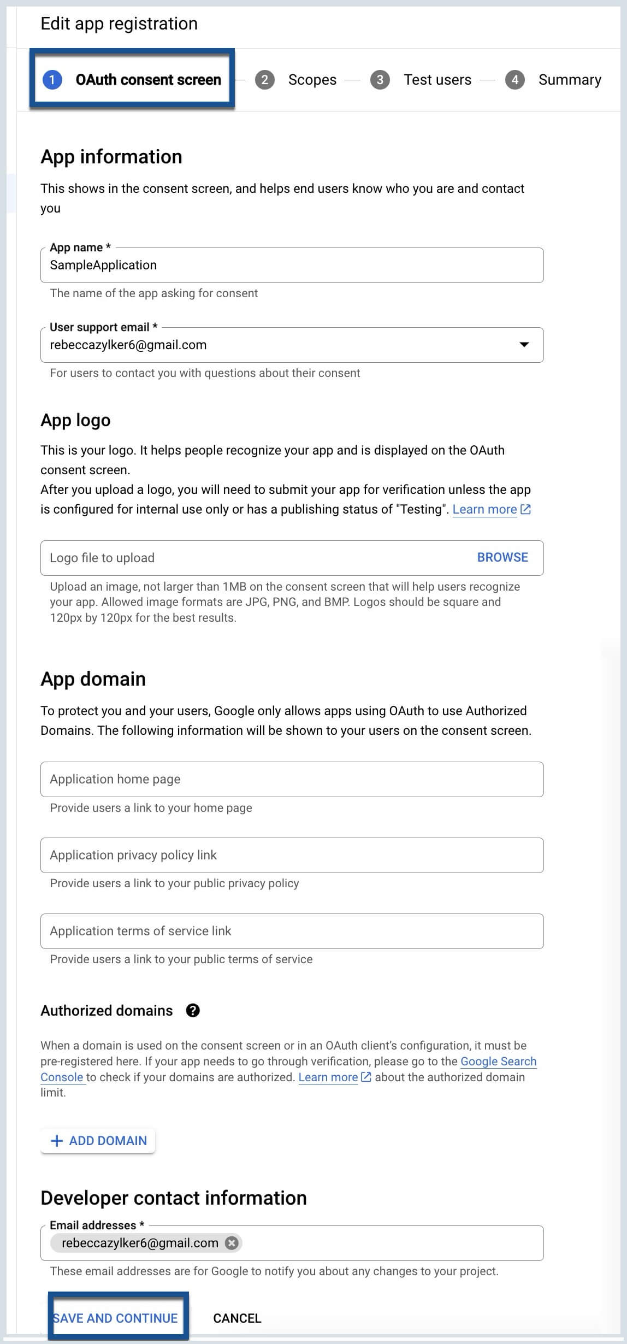This screenshot has width=627, height=1344.
Task: Click the Application terms of service field
Action: [x=292, y=931]
